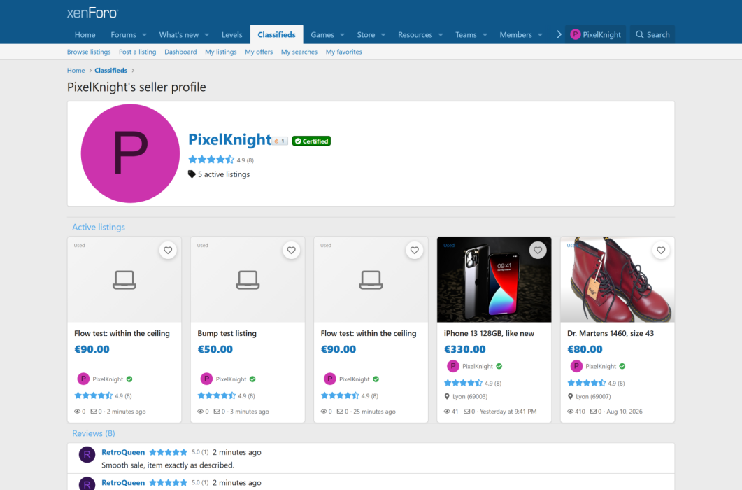This screenshot has width=742, height=490.
Task: Toggle favorite heart on iPhone 13 listing
Action: [538, 250]
